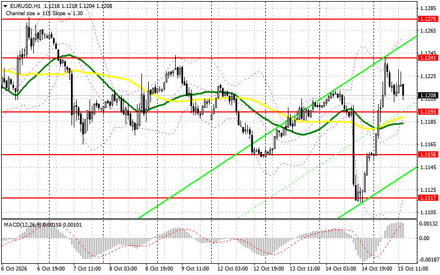The width and height of the screenshot is (440, 275).
Task: Click the 6 Oct 2026 time label
Action: (x=14, y=269)
